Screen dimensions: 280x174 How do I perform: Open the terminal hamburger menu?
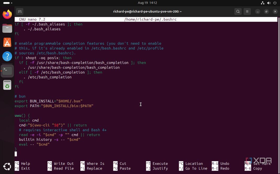(247, 11)
